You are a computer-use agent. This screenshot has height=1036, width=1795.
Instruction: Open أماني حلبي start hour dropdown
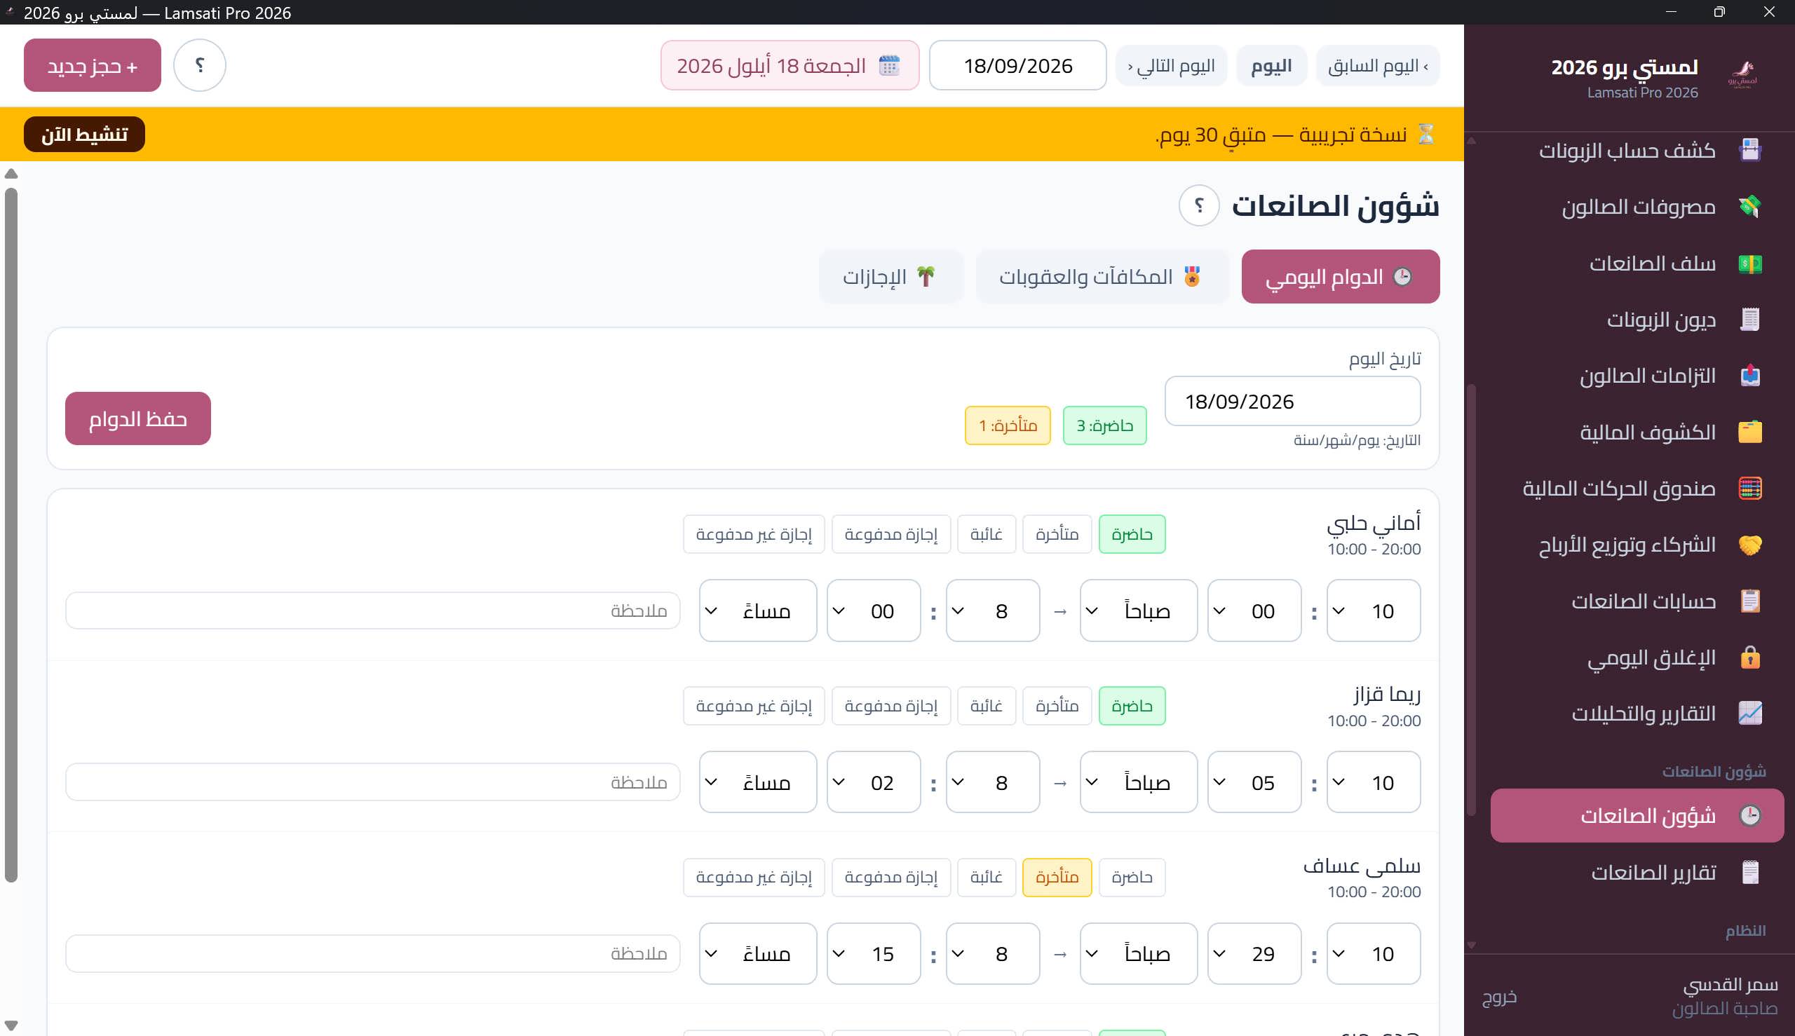pyautogui.click(x=1374, y=611)
